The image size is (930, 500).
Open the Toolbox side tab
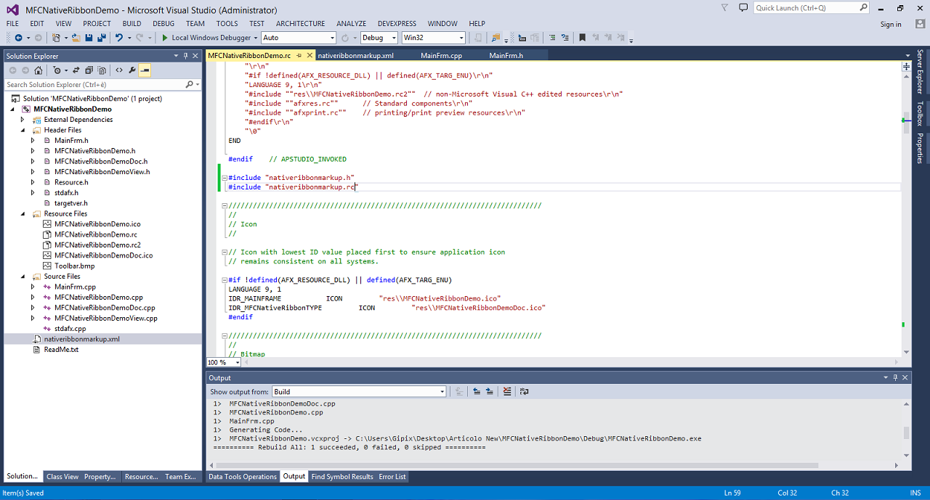(x=920, y=114)
